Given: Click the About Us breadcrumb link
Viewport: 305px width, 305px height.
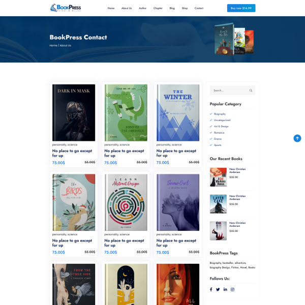Looking at the screenshot, I should tap(66, 45).
